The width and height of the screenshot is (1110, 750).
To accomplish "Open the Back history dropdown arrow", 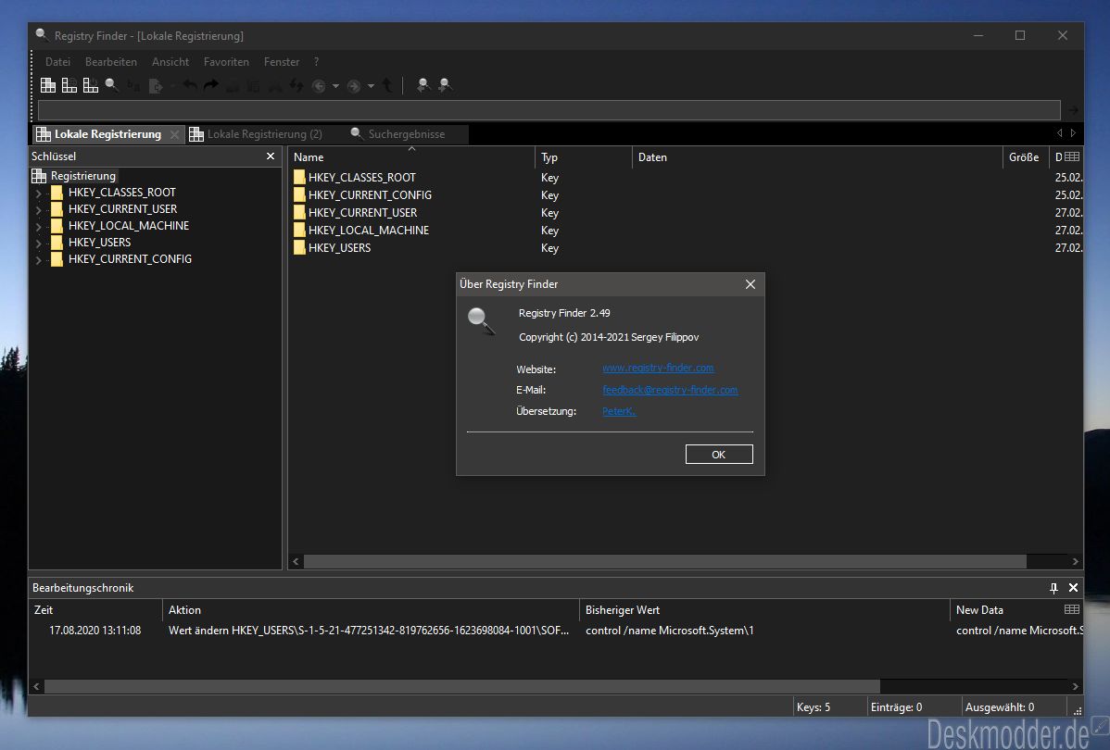I will pos(335,86).
